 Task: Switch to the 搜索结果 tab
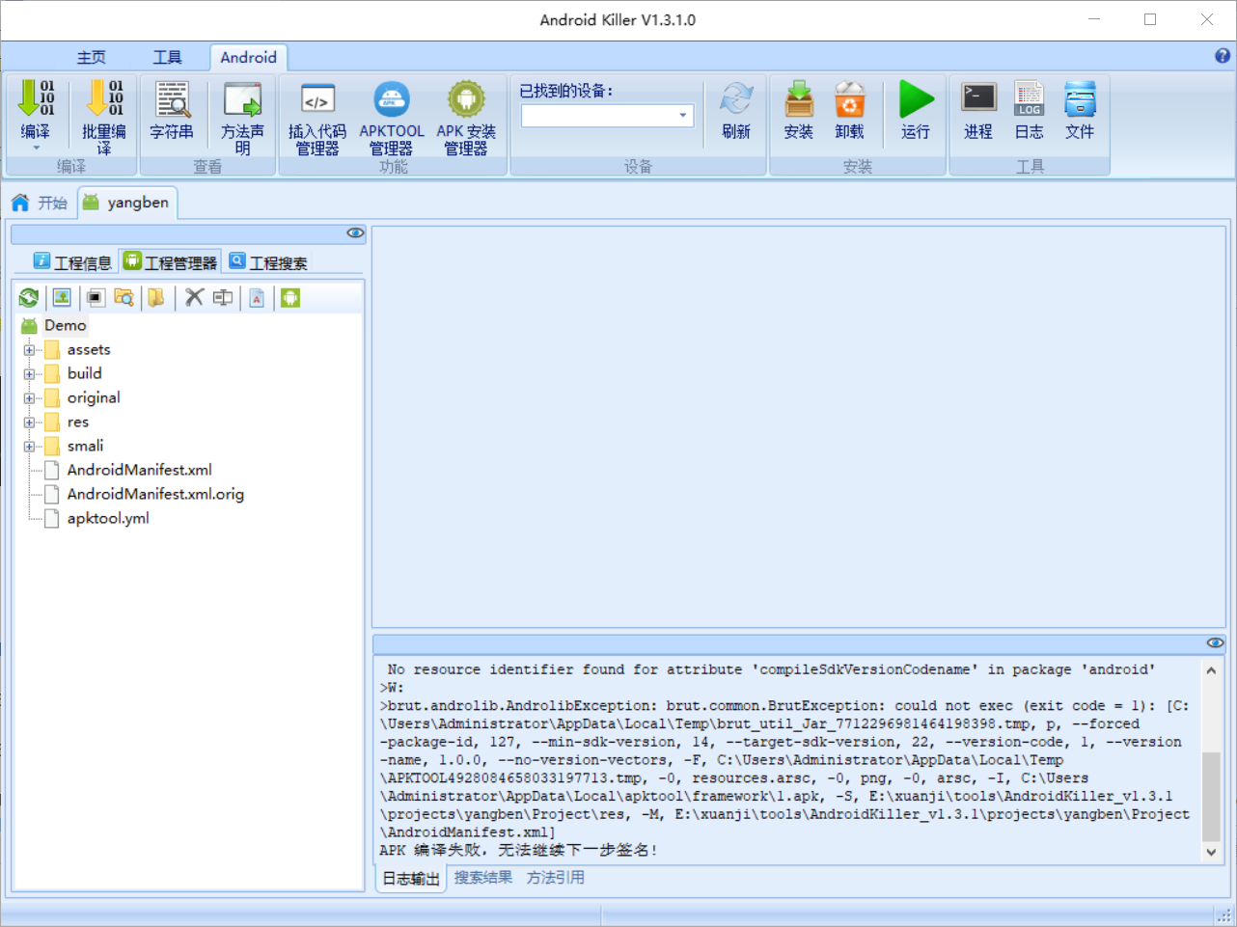[483, 878]
